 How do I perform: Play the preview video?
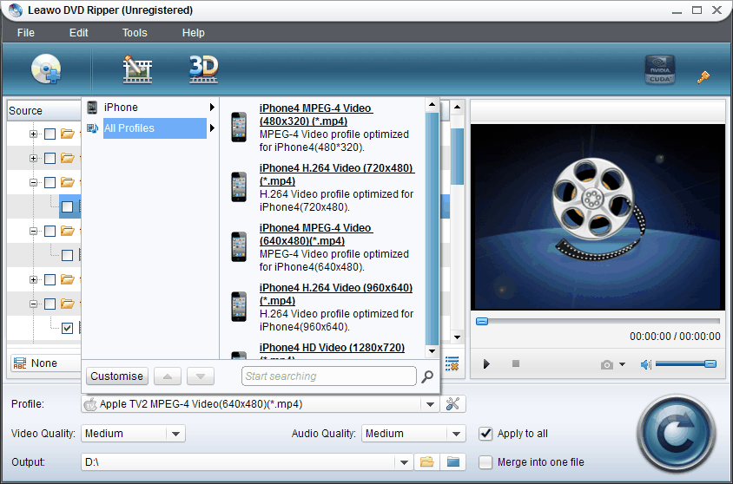pyautogui.click(x=486, y=364)
